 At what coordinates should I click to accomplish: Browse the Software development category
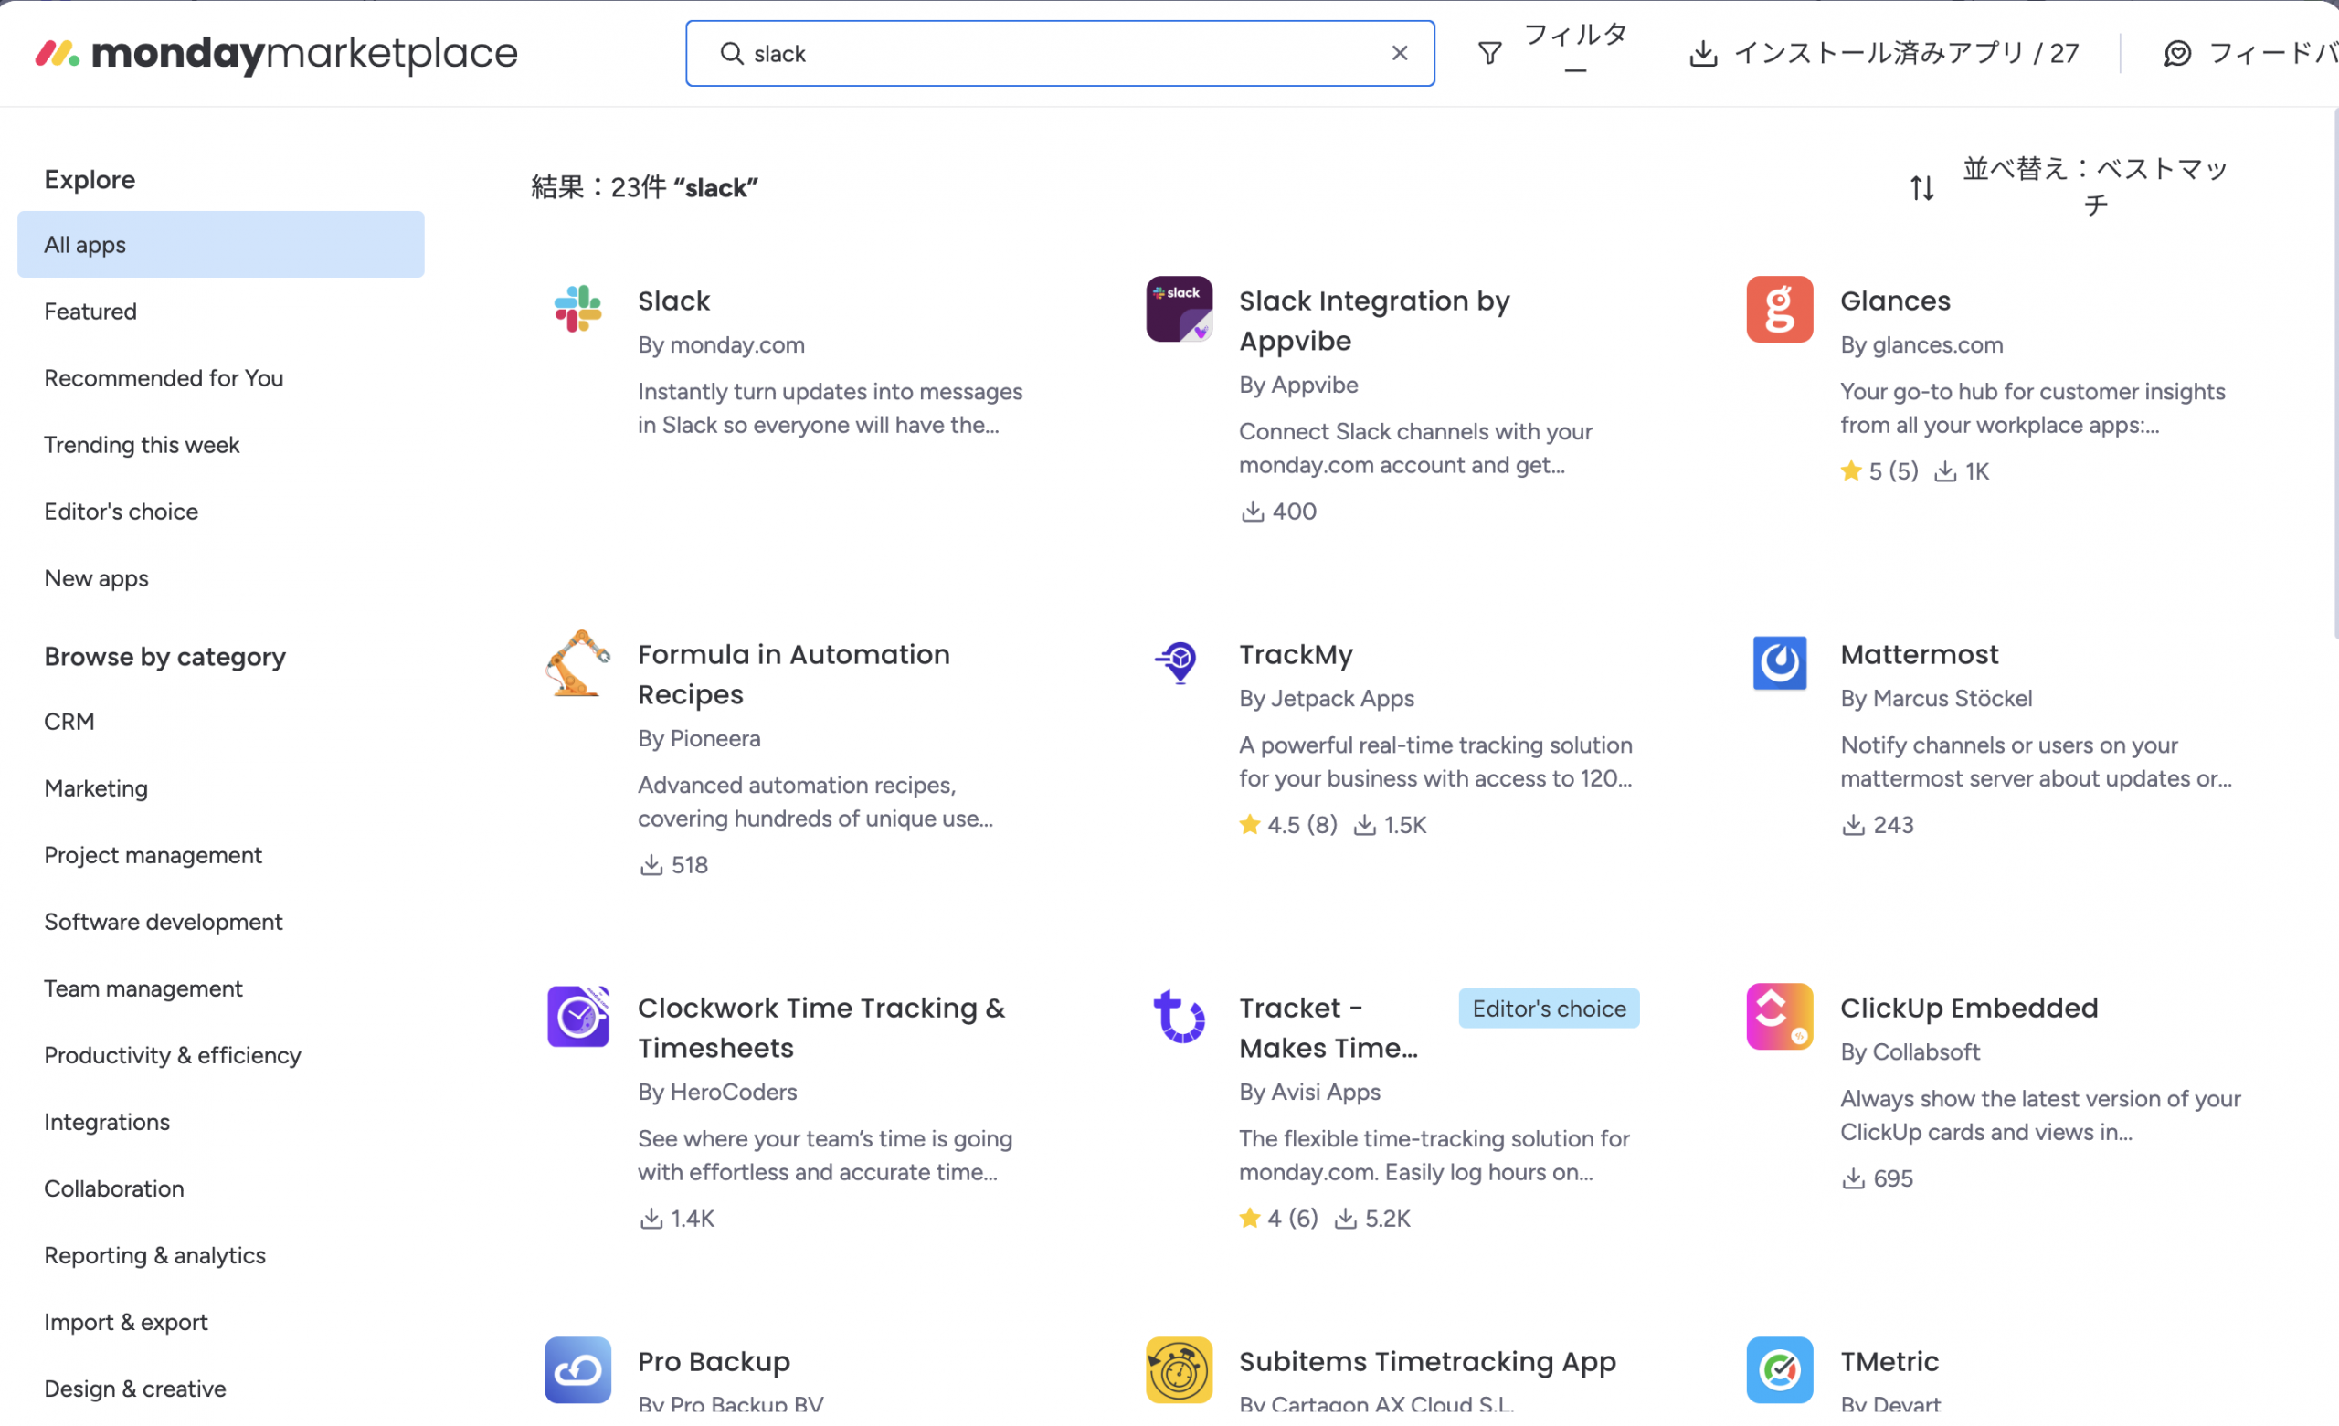[x=164, y=922]
